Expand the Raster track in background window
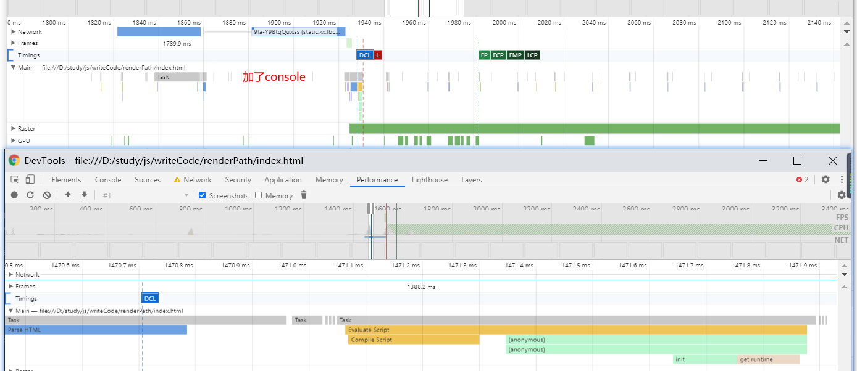Image resolution: width=857 pixels, height=371 pixels. coord(14,129)
